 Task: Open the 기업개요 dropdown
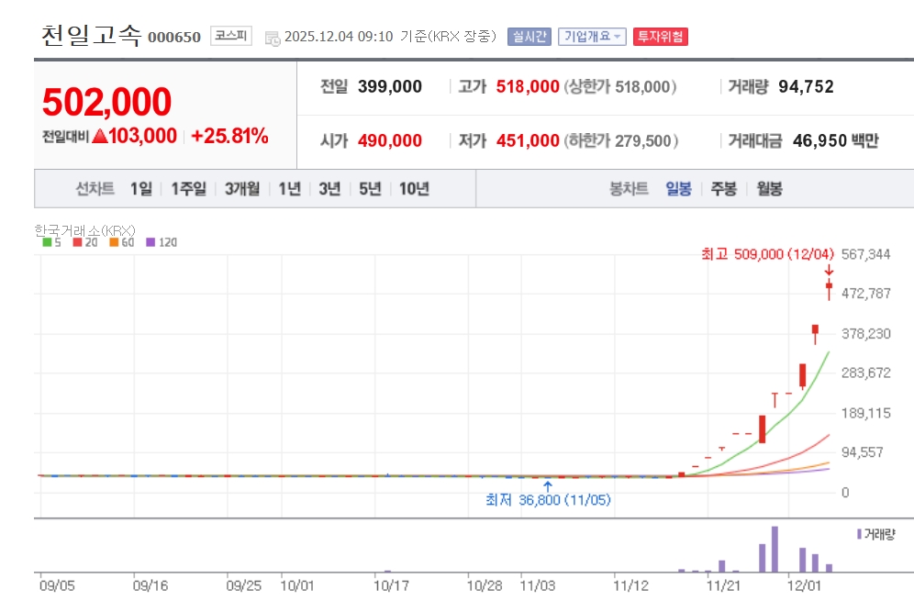coord(592,37)
